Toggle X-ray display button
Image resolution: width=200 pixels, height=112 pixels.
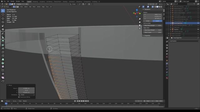pos(153,7)
